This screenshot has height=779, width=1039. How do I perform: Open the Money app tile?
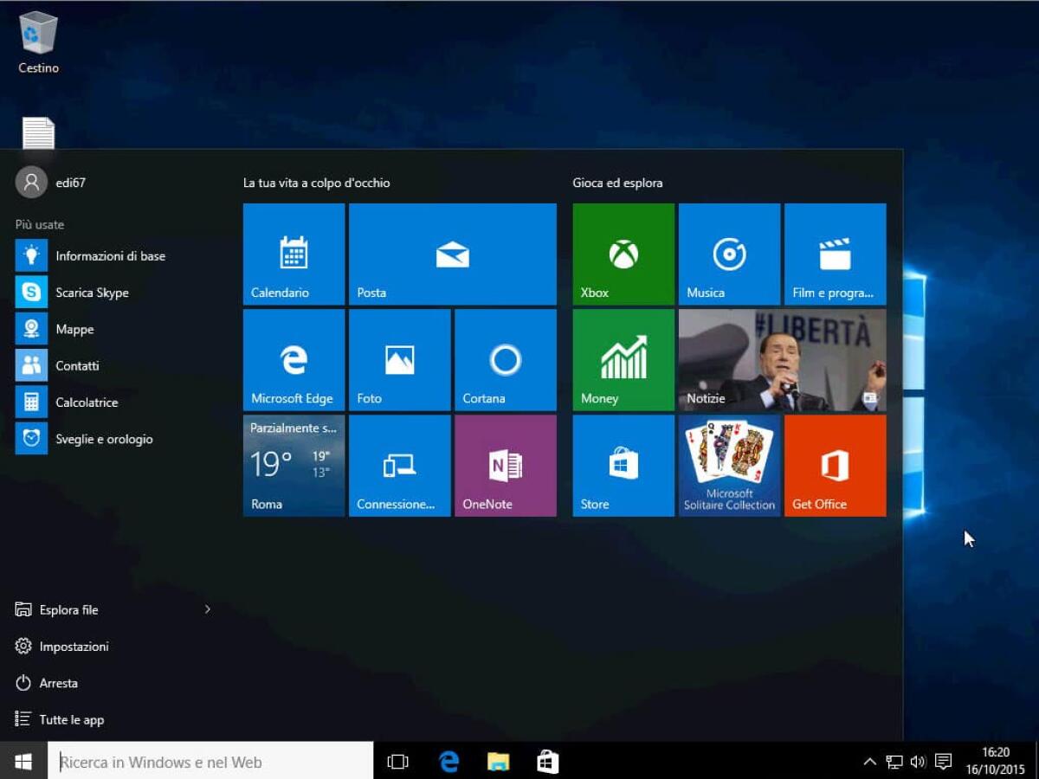[623, 359]
